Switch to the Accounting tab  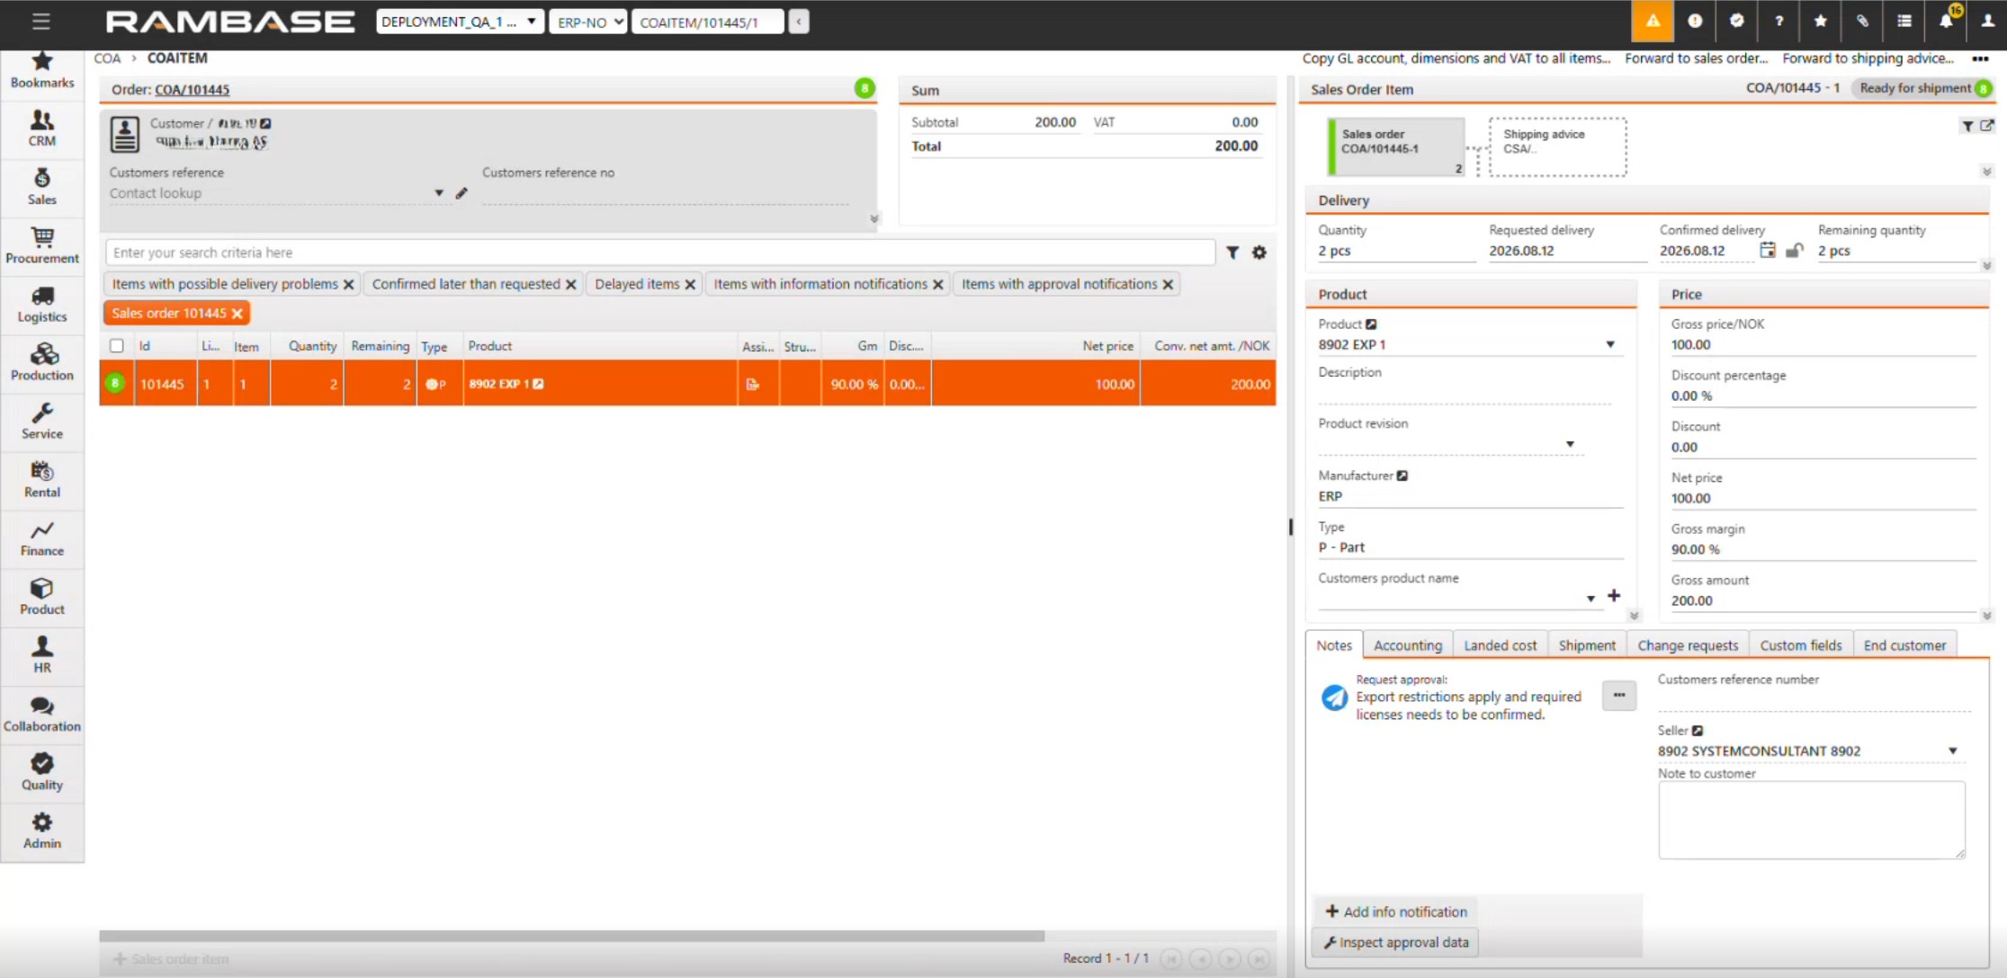[x=1408, y=645]
